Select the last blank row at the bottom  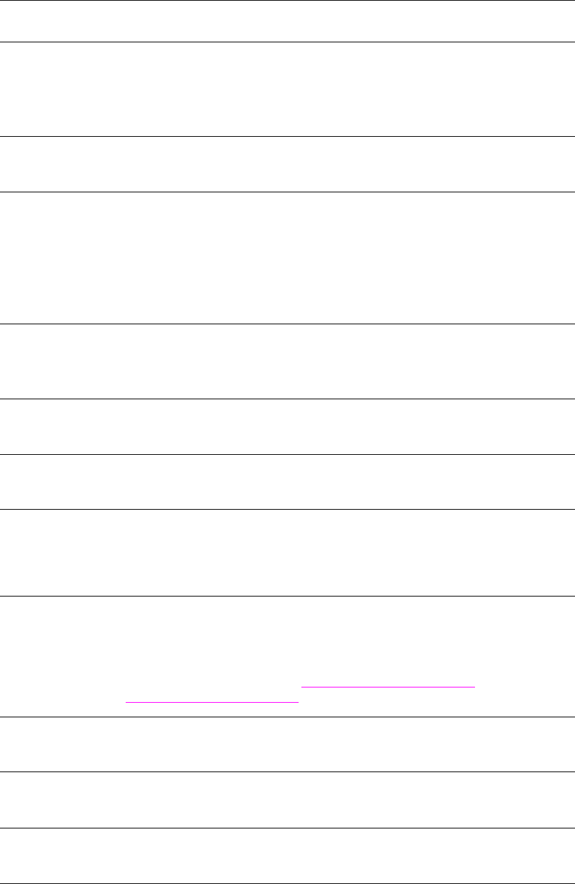[287, 856]
